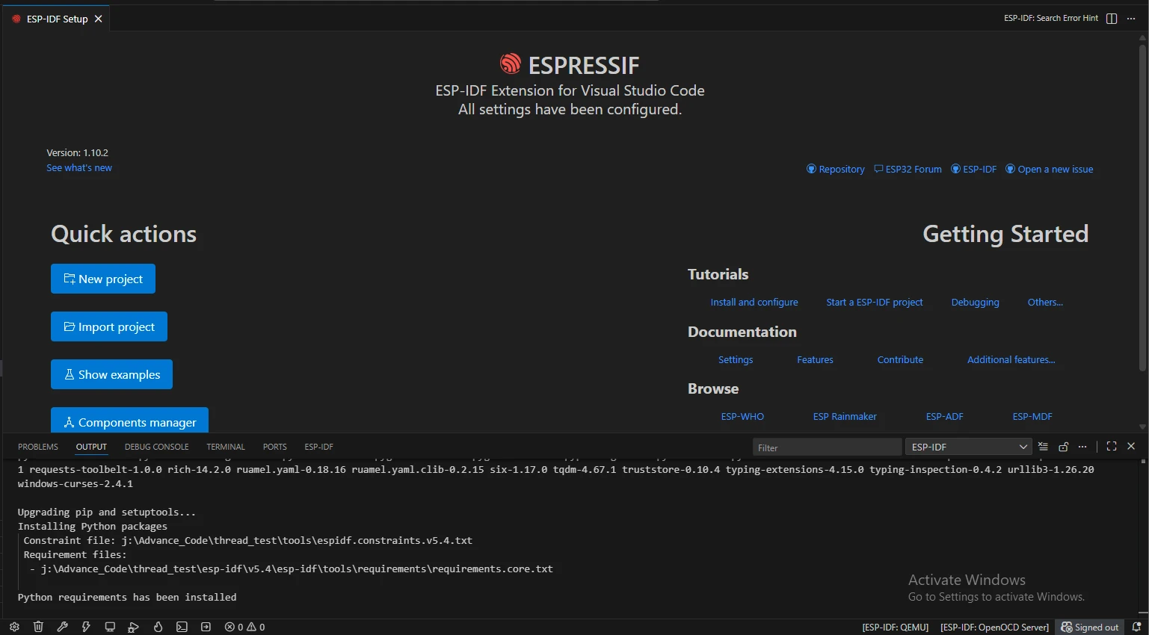Click the output Filter text field
The height and width of the screenshot is (635, 1149).
pos(826,447)
